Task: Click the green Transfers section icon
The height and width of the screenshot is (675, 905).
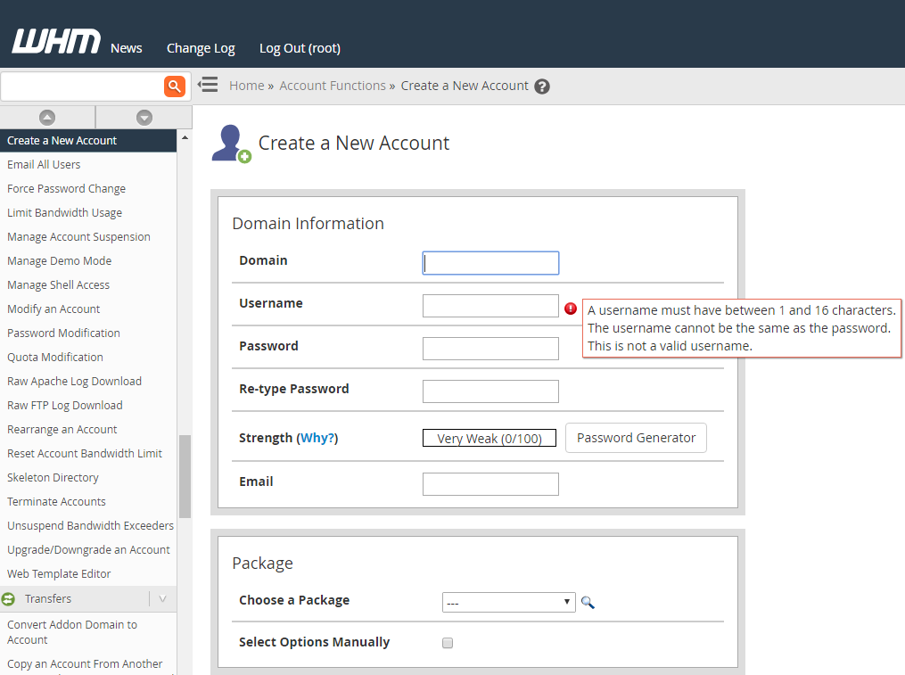Action: pos(9,599)
